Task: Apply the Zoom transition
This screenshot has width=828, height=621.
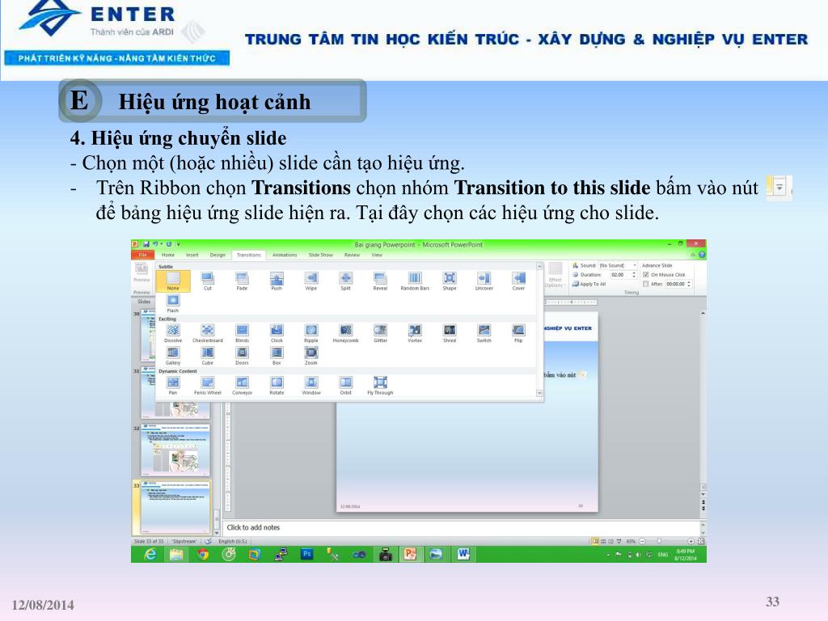Action: pos(311,356)
